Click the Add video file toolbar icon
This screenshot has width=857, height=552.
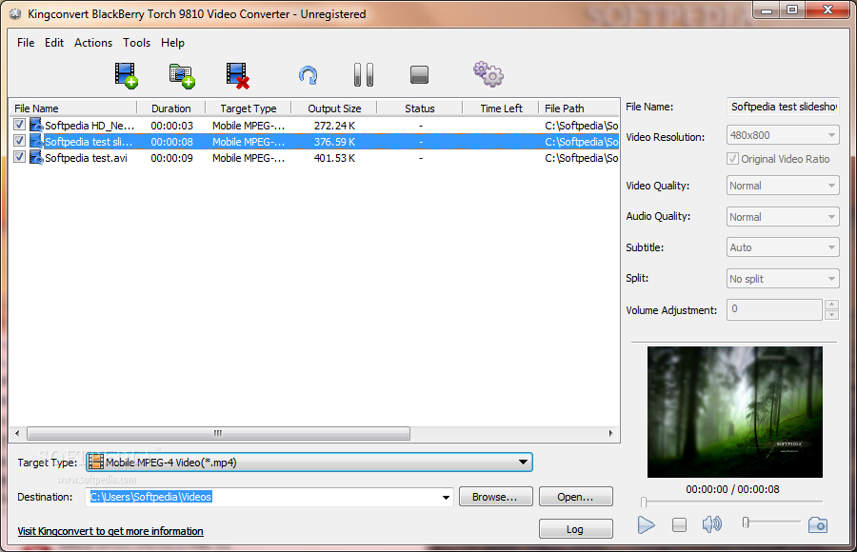[127, 75]
